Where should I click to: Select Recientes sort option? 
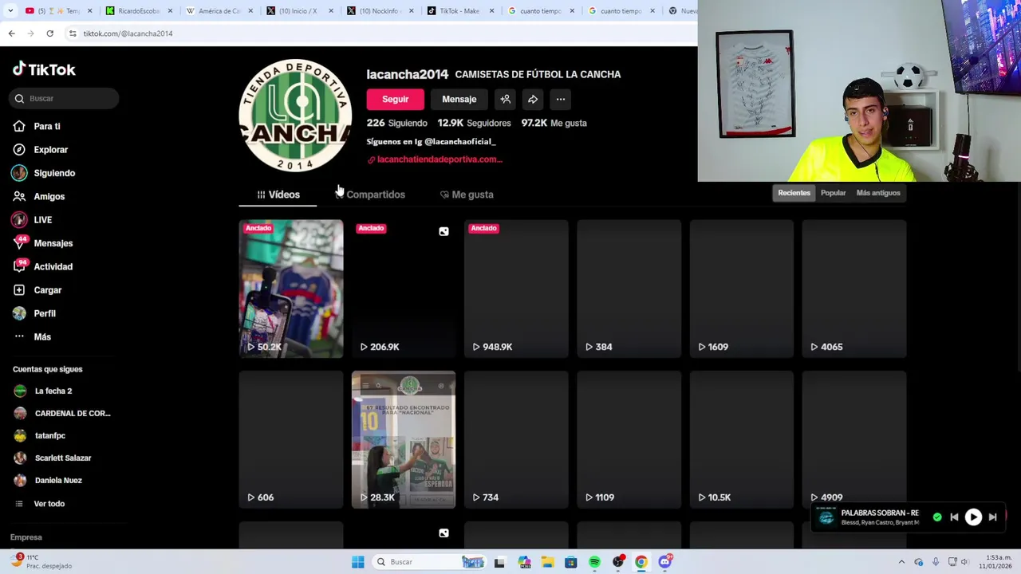[794, 193]
